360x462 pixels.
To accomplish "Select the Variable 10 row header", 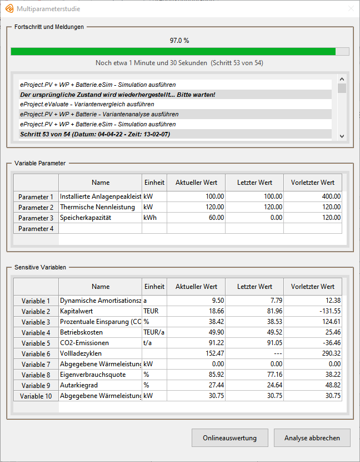I will point(36,396).
